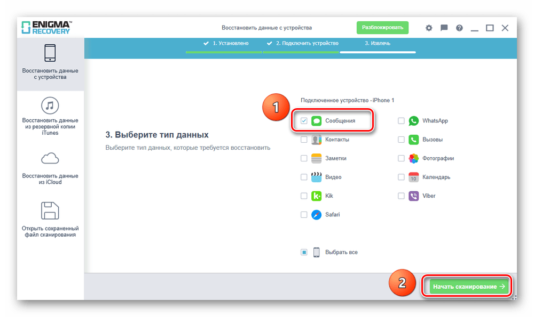Select Восстановить данные с устройства sidebar item
The width and height of the screenshot is (534, 317).
click(x=50, y=62)
